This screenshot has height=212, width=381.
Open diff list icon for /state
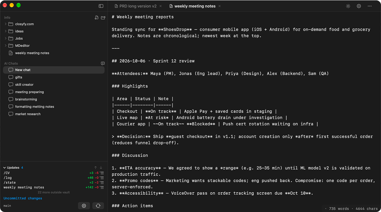(102, 182)
